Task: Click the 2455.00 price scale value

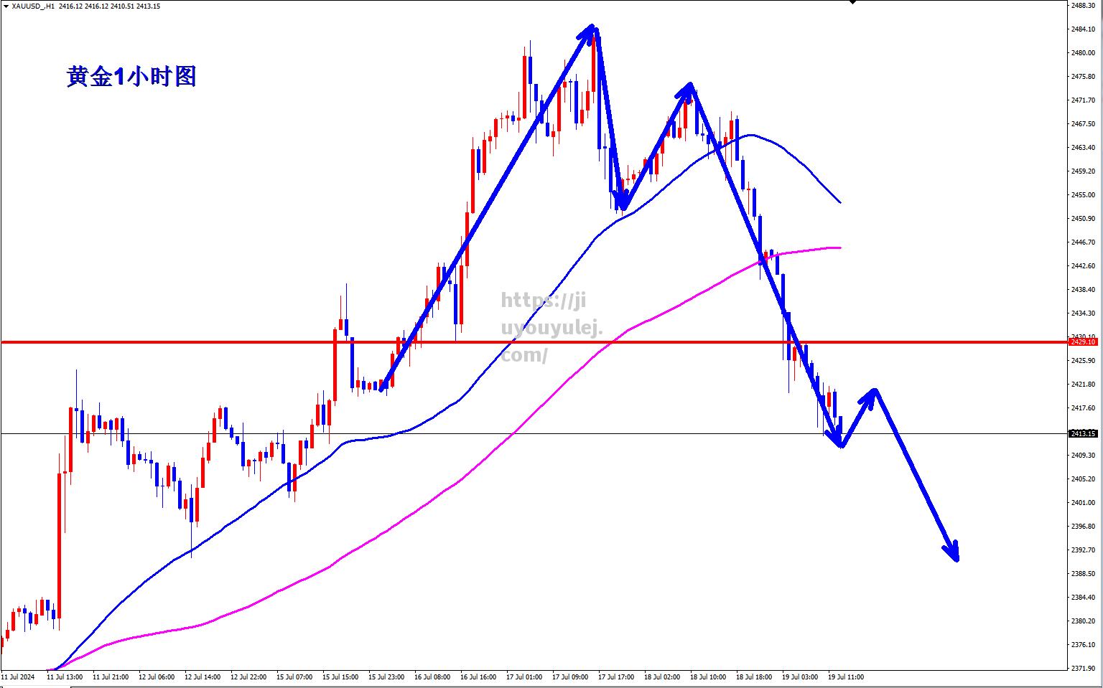Action: [x=1083, y=195]
